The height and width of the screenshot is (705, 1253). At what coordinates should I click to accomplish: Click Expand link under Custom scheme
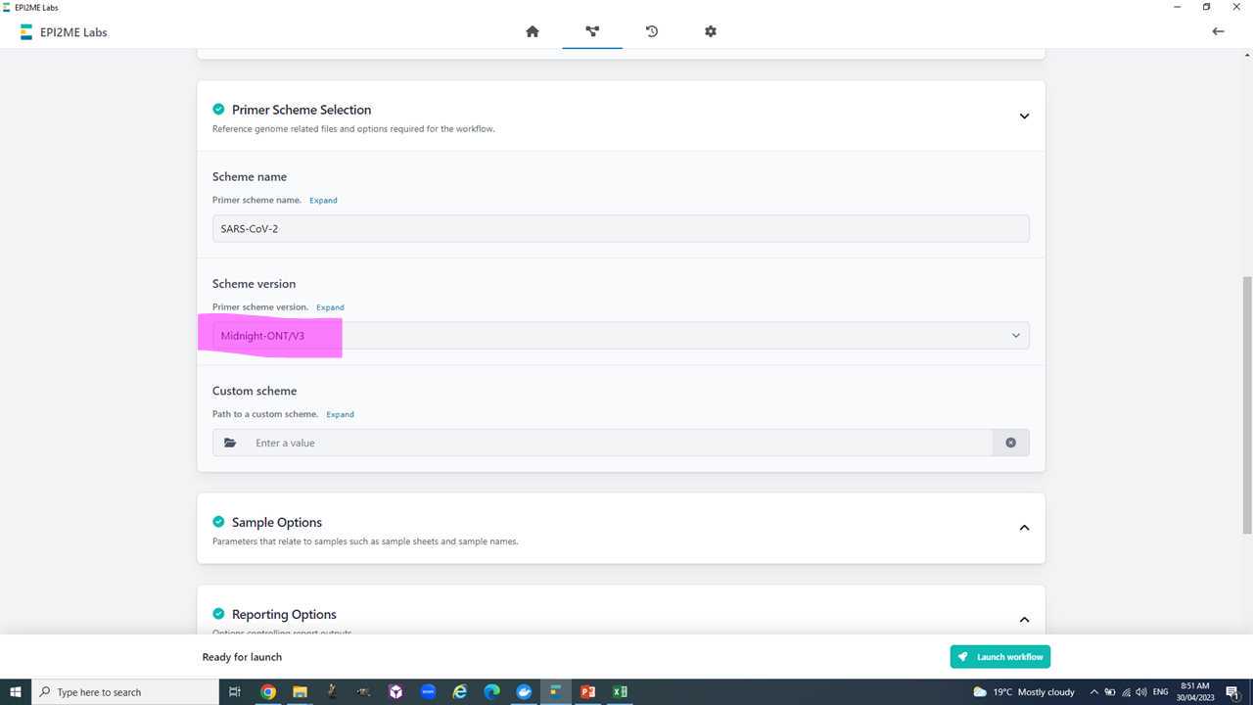pyautogui.click(x=340, y=414)
